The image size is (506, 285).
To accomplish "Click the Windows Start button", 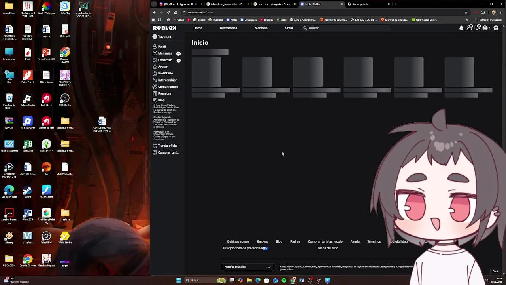I will [x=179, y=280].
